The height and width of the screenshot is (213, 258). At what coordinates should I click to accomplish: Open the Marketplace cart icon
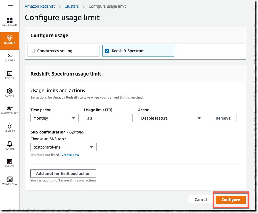tap(10, 110)
